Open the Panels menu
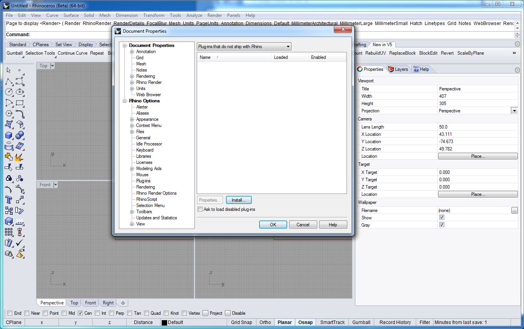The width and height of the screenshot is (524, 329). coord(234,15)
